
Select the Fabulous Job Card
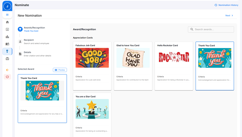click(92, 66)
